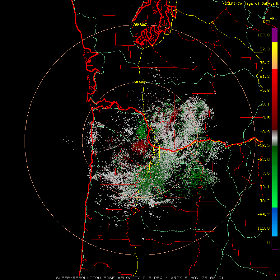Click the 45.6 velocity scale value
Image resolution: width=280 pixels, height=280 pixels.
tap(265, 90)
